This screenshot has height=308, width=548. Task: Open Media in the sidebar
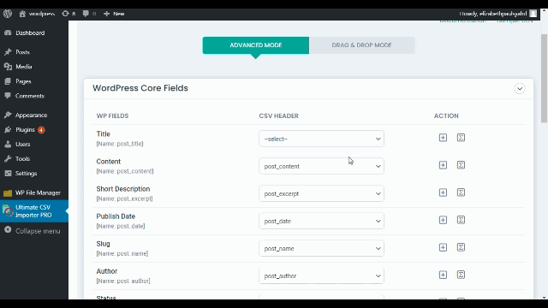point(34,67)
